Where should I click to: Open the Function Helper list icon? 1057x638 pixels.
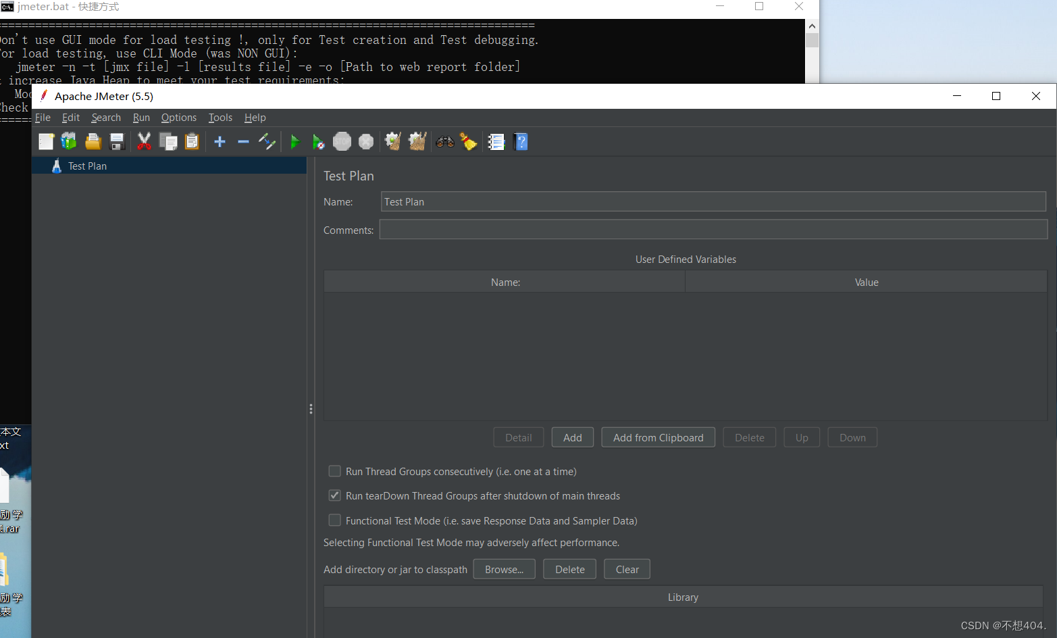pyautogui.click(x=496, y=142)
